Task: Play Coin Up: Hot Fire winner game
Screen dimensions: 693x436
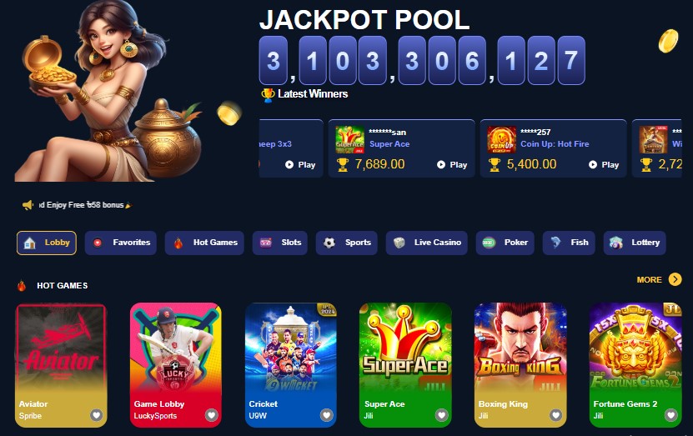Action: 604,165
